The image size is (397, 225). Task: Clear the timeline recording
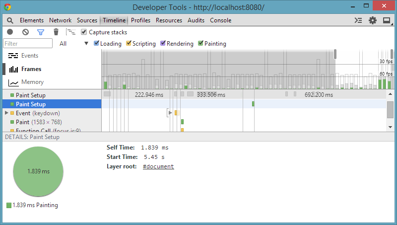(x=25, y=32)
